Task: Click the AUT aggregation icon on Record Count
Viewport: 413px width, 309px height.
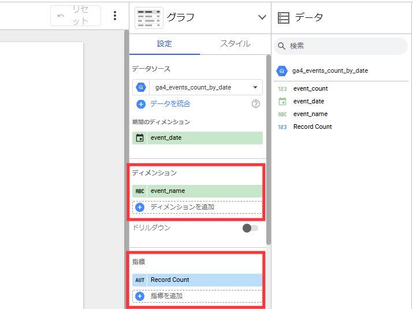Action: tap(140, 280)
